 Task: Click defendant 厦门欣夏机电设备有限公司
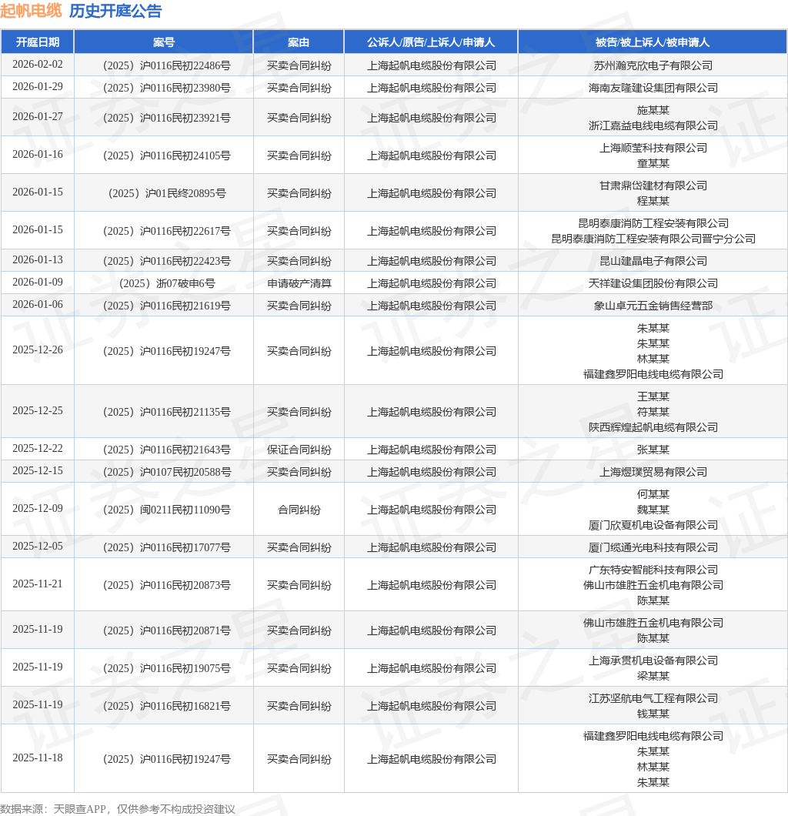coord(653,524)
